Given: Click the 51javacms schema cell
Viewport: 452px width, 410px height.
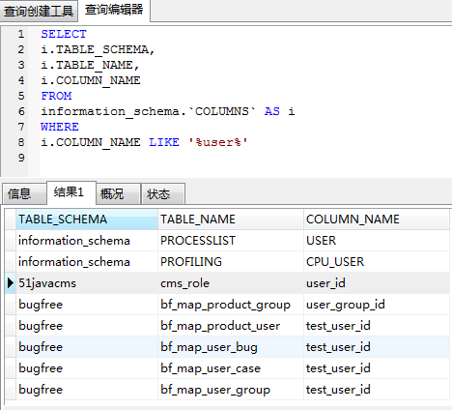Looking at the screenshot, I should 87,283.
